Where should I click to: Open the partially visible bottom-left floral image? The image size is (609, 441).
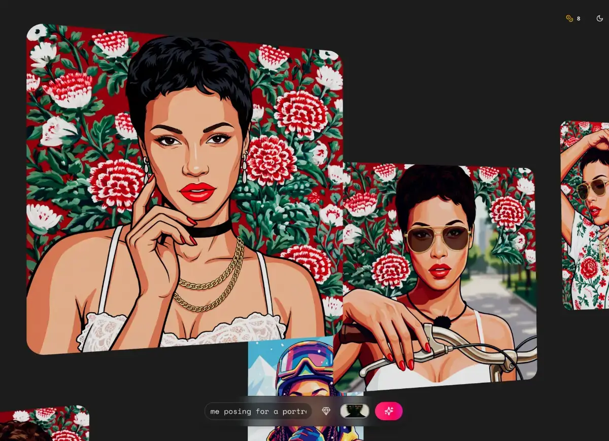click(x=45, y=423)
